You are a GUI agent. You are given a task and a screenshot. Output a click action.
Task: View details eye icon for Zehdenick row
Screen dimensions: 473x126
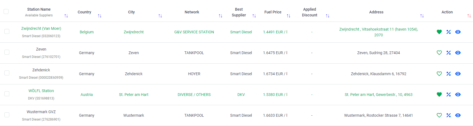tap(458, 74)
